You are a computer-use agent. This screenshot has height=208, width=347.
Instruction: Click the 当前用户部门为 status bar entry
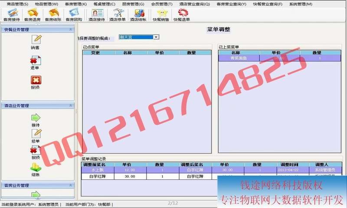[88, 205]
